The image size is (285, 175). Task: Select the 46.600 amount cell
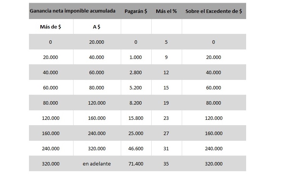click(136, 148)
